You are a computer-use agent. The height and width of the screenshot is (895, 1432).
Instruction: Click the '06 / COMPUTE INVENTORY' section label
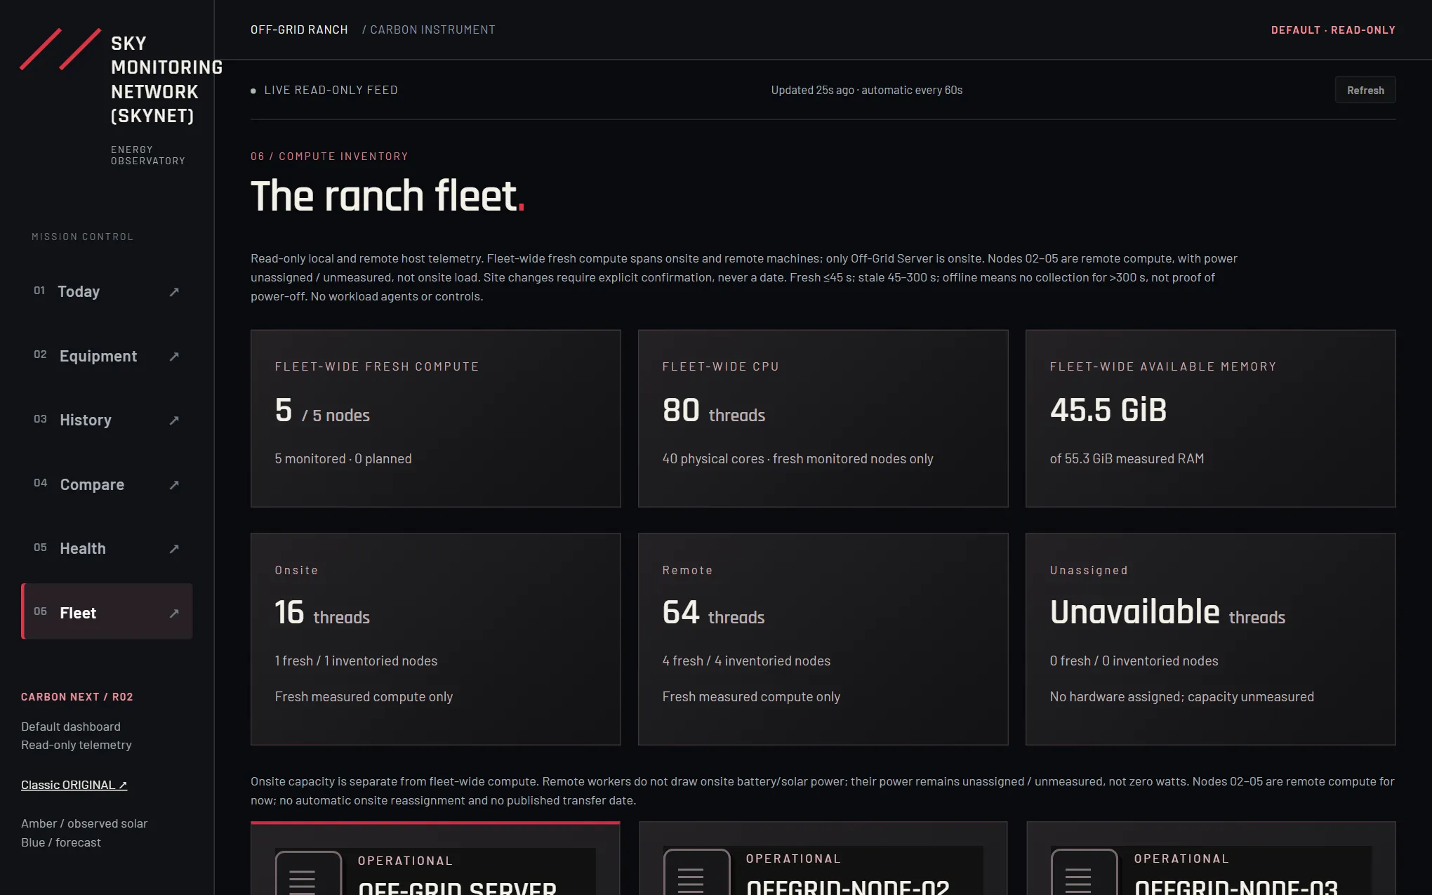[x=329, y=156]
